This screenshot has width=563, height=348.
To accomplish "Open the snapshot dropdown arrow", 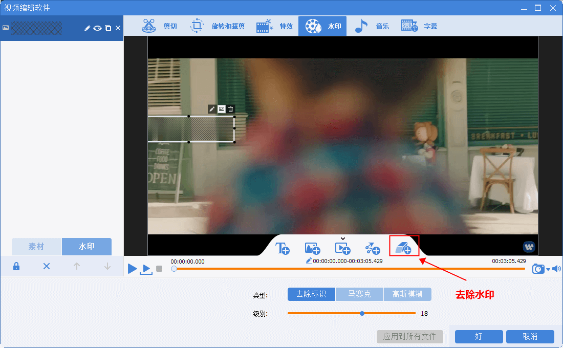I will click(x=548, y=269).
